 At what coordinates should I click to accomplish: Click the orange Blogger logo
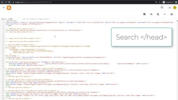[9, 8]
